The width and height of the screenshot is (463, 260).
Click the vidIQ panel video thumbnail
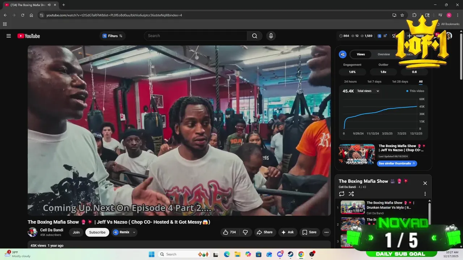357,154
